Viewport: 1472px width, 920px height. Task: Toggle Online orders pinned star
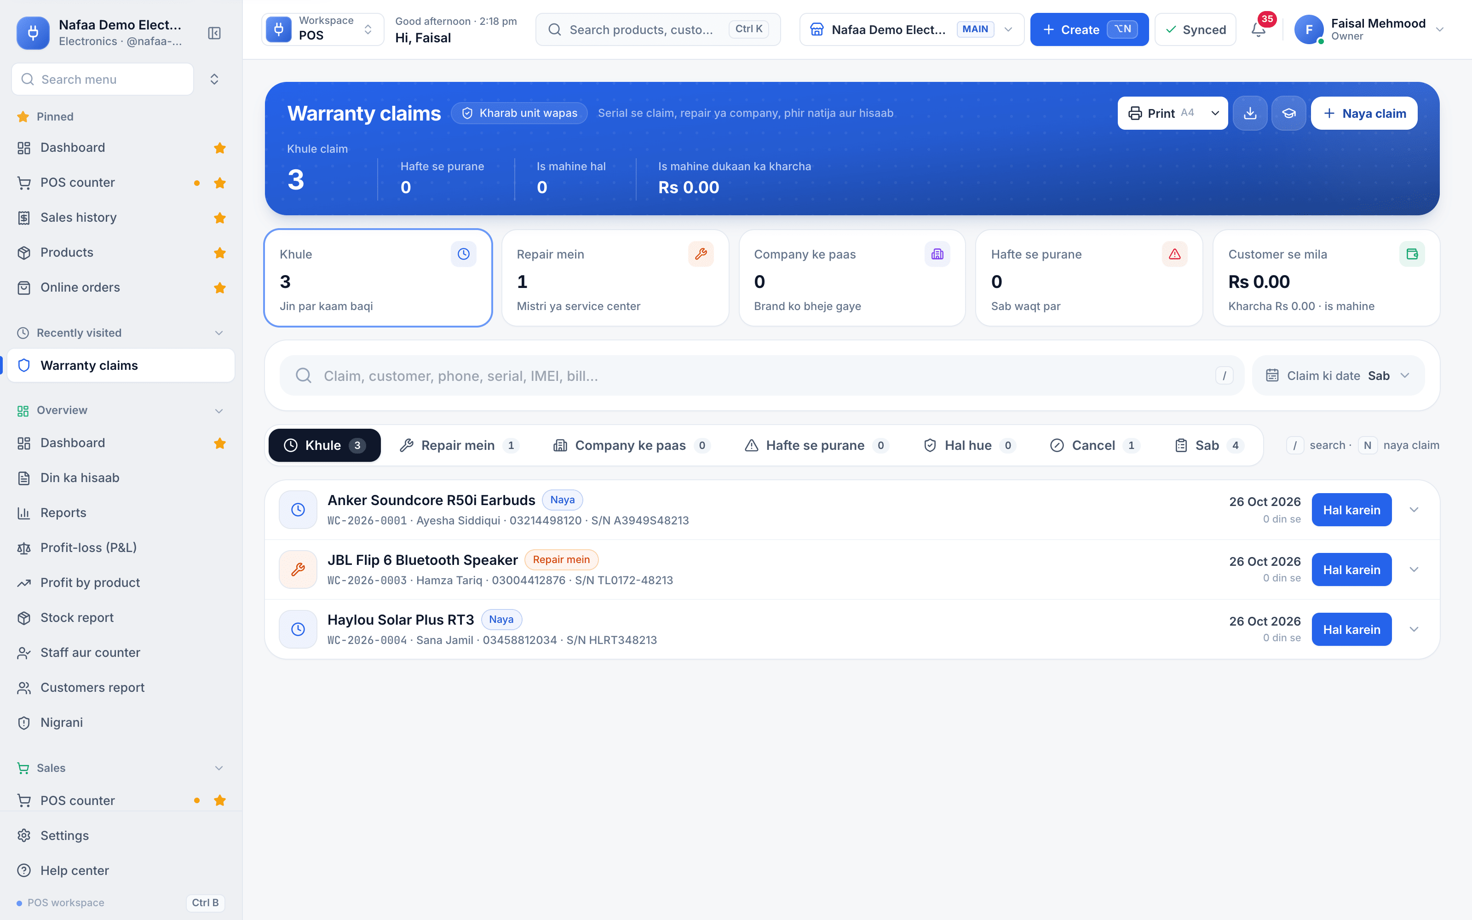[x=219, y=288]
